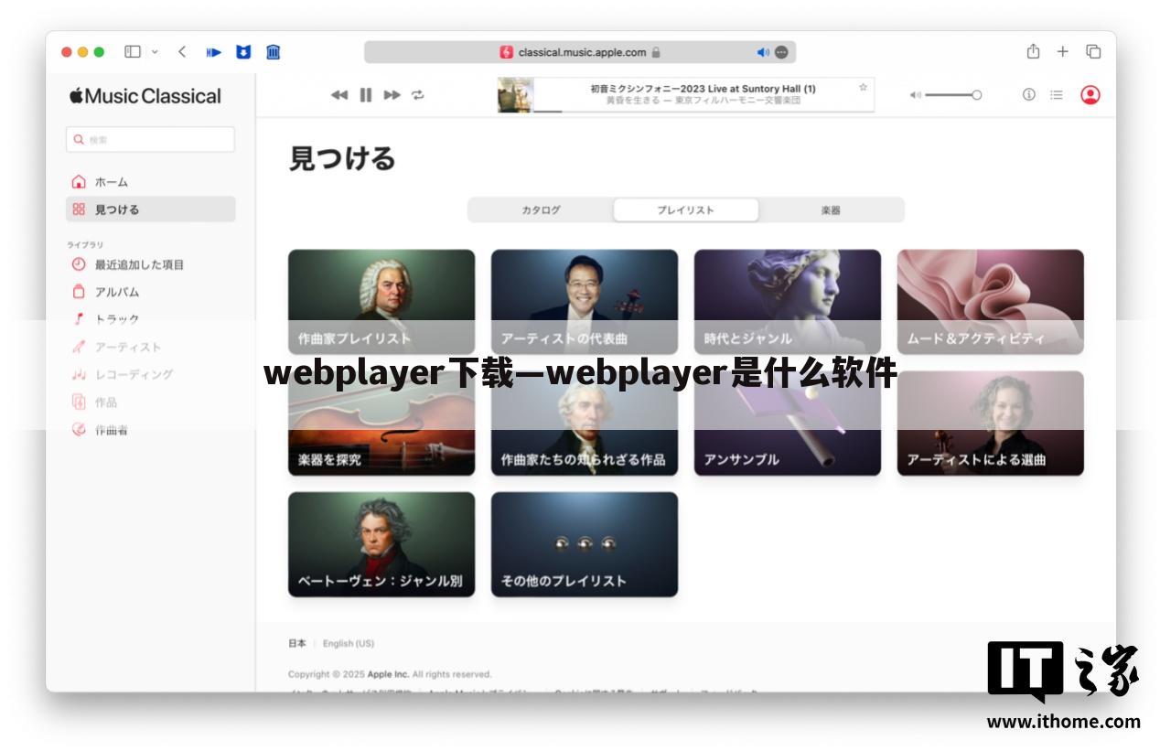The height and width of the screenshot is (751, 1160).
Task: Click Apple Music Classical logo
Action: (145, 96)
